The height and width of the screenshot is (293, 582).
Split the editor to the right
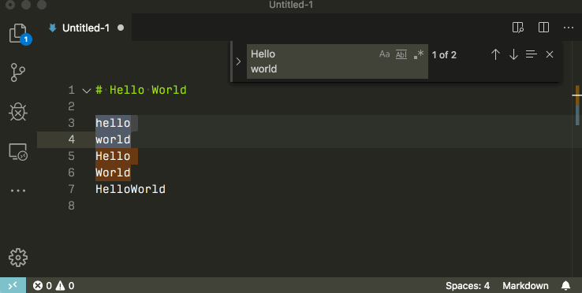544,28
